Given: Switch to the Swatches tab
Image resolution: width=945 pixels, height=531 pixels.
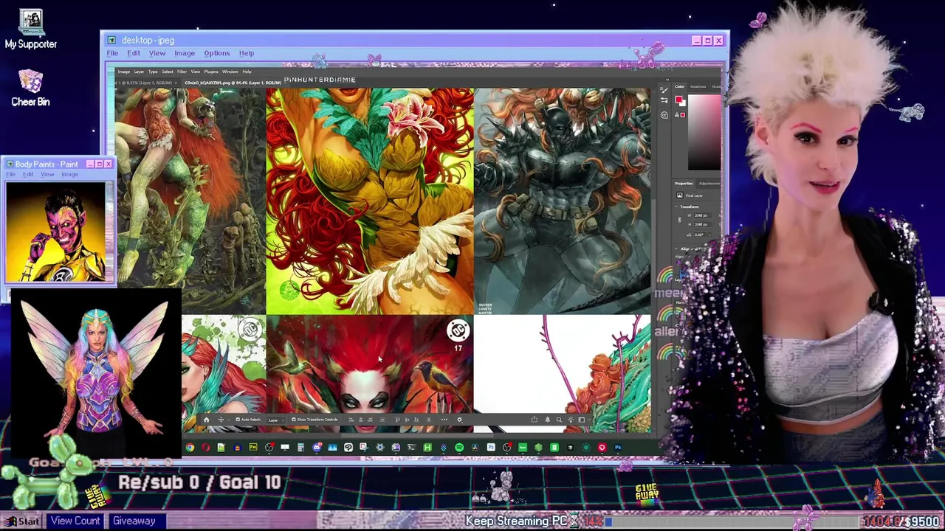Looking at the screenshot, I should [x=698, y=86].
